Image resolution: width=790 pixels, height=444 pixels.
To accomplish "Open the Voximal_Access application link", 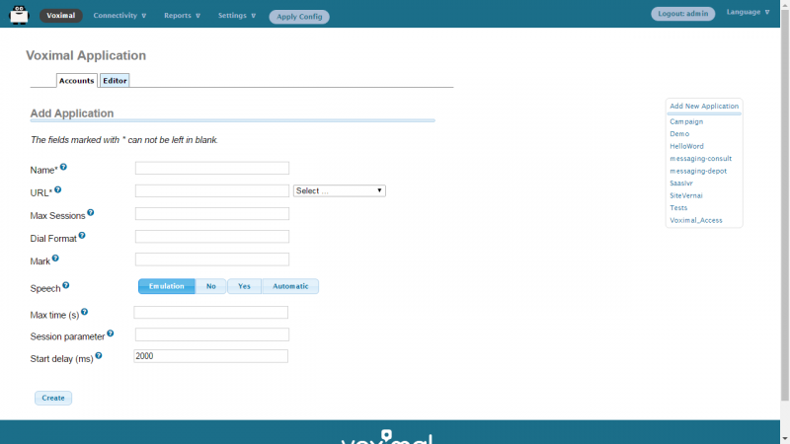I will (696, 220).
